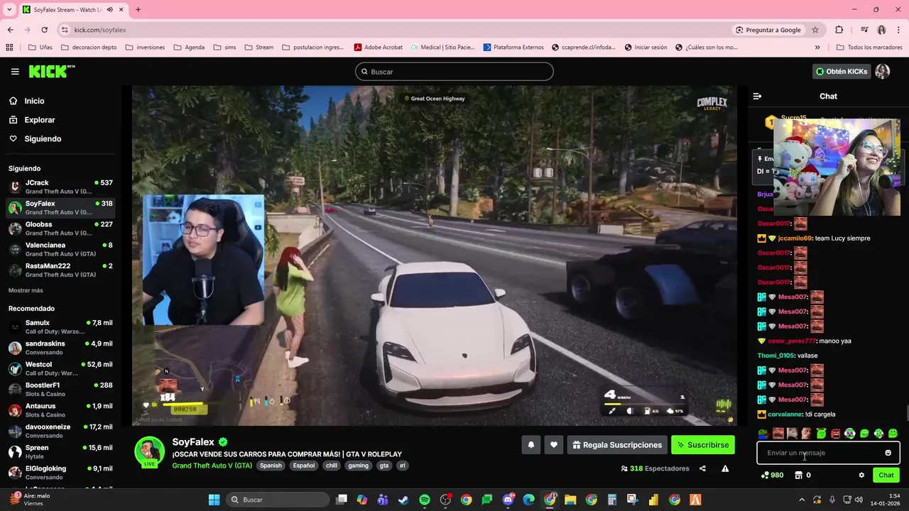Open Steam from the taskbar
This screenshot has width=909, height=511.
coord(403,500)
